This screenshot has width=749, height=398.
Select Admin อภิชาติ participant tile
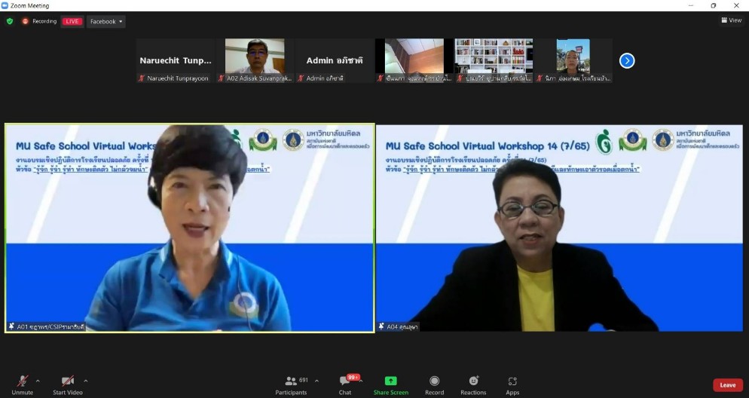[x=335, y=60]
